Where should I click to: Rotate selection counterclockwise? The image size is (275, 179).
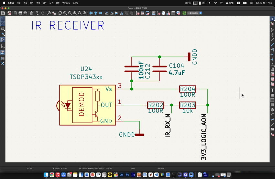pyautogui.click(x=107, y=13)
